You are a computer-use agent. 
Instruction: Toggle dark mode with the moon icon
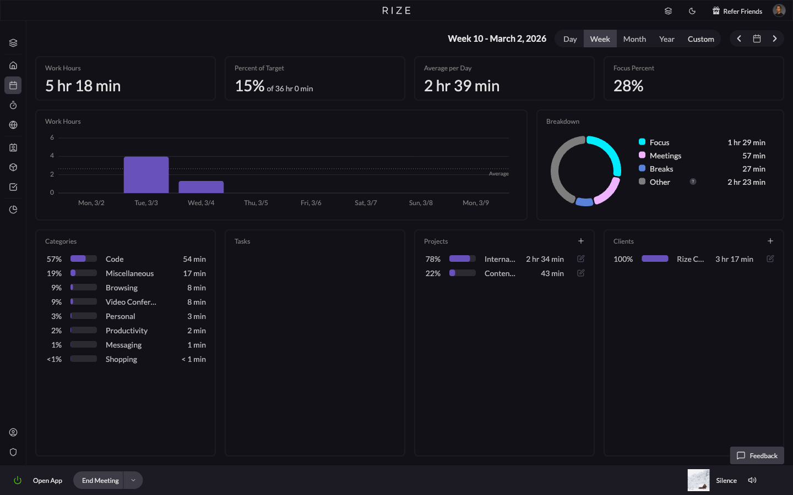(692, 10)
